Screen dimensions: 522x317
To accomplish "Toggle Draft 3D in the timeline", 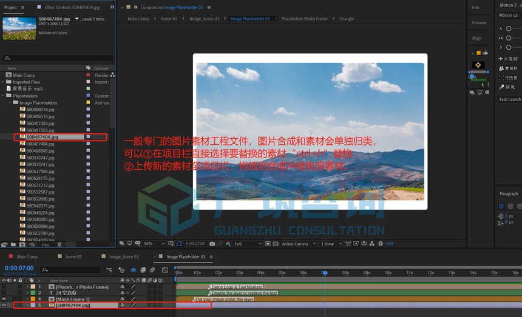I will point(121,270).
